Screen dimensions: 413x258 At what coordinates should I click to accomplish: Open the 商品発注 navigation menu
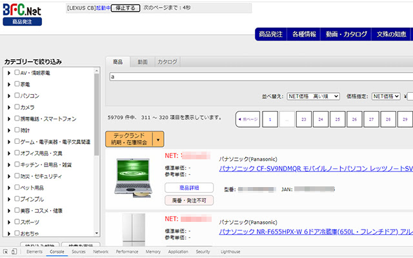(x=271, y=34)
